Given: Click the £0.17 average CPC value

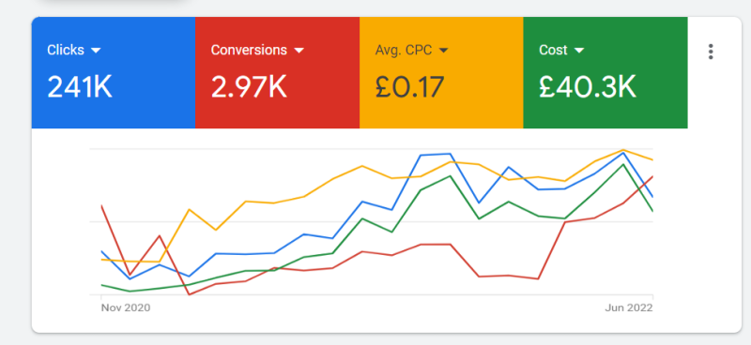Looking at the screenshot, I should (409, 87).
